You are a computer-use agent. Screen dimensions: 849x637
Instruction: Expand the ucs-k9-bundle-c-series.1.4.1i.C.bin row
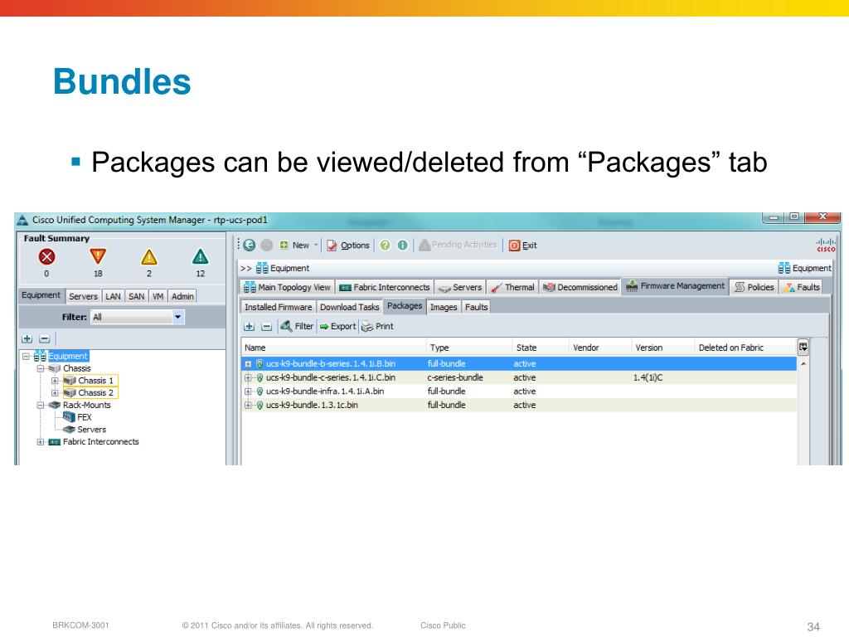(248, 377)
